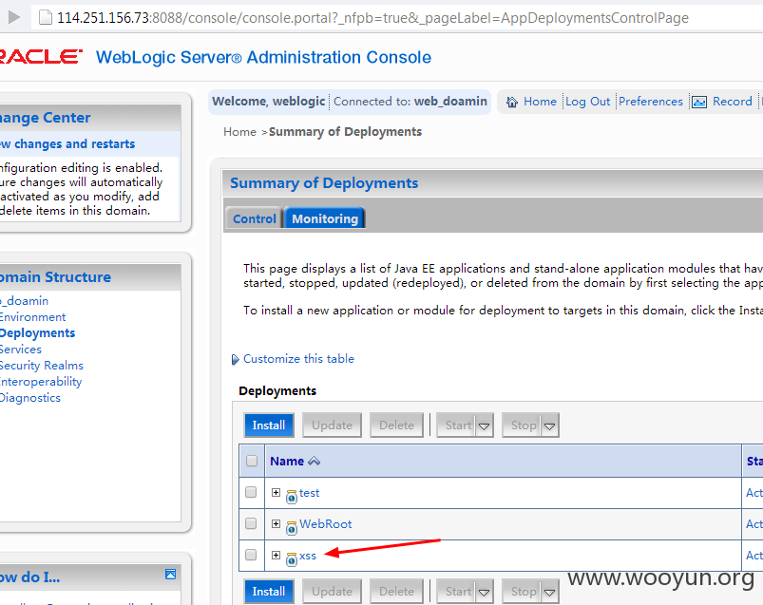The width and height of the screenshot is (763, 605).
Task: Click the bottom Delete button
Action: click(x=396, y=592)
